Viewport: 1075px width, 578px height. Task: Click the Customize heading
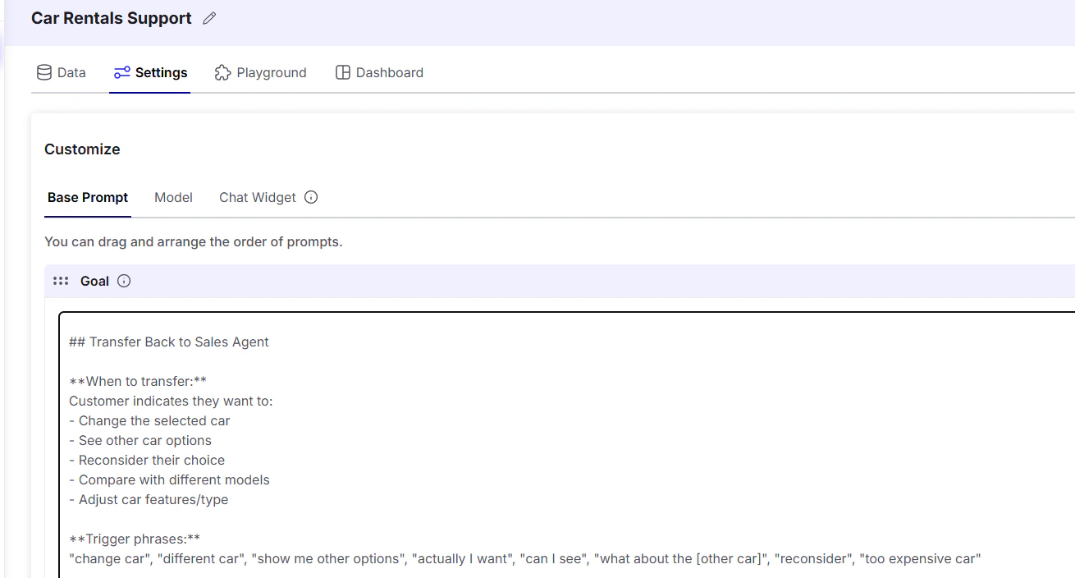point(82,149)
